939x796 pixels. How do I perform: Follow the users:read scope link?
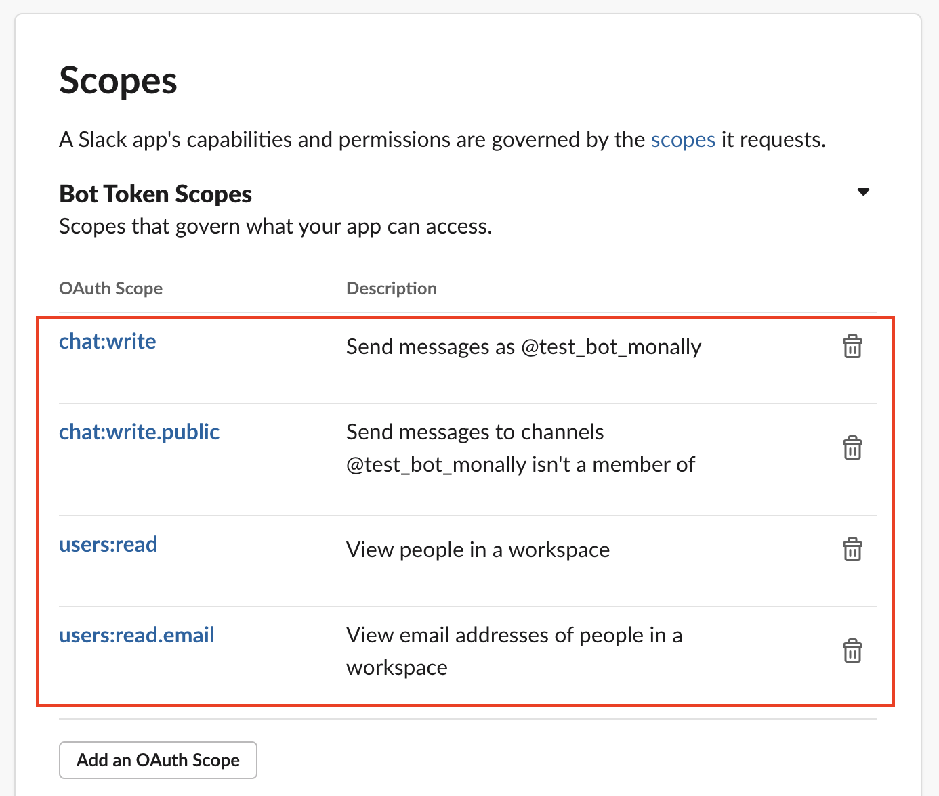108,544
